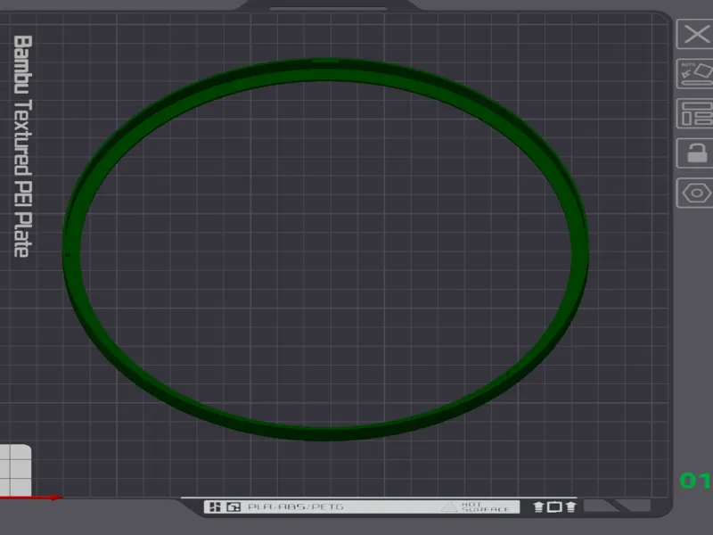Click the plate number 01 label

[x=695, y=481]
